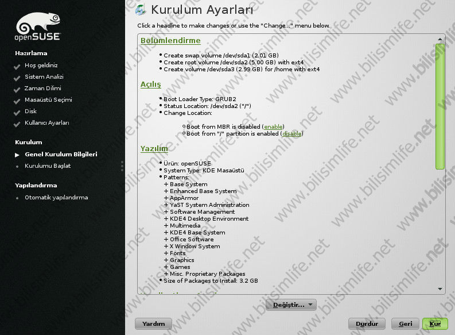Click the Yapılandırma section heading
455x335 pixels.
[36, 186]
